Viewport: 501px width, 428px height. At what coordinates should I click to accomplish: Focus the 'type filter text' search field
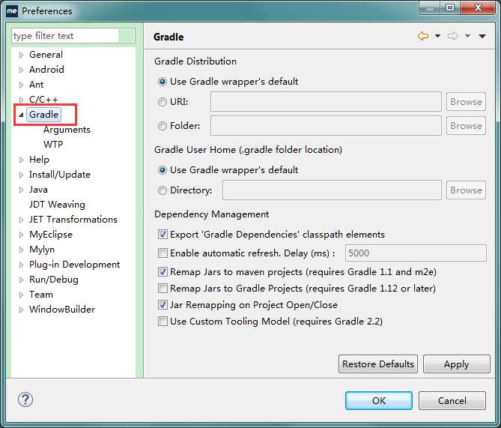pyautogui.click(x=73, y=36)
